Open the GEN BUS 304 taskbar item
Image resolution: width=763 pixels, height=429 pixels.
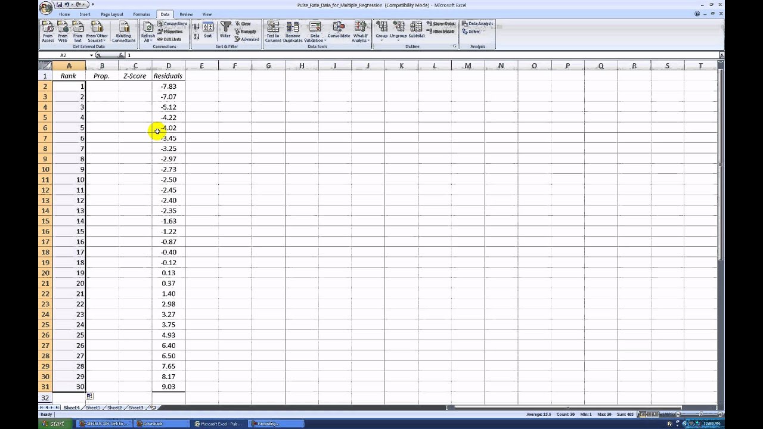pos(105,424)
